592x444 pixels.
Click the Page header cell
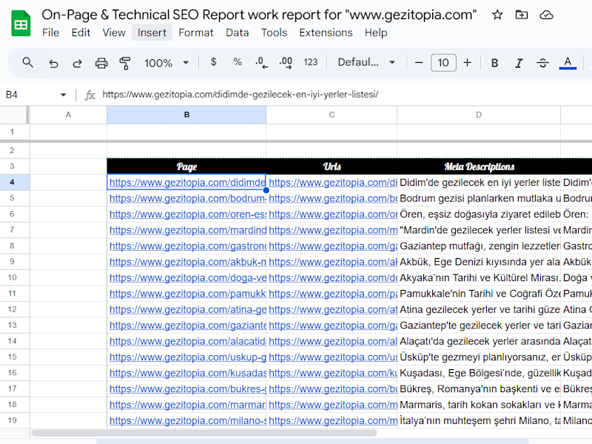pos(186,166)
